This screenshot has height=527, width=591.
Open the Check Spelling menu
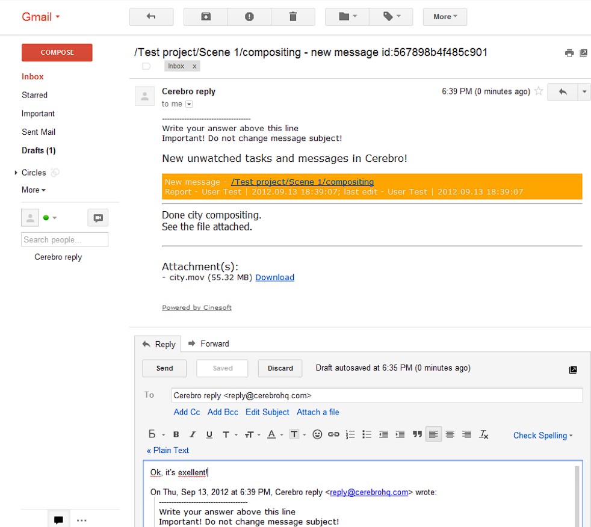click(x=543, y=435)
